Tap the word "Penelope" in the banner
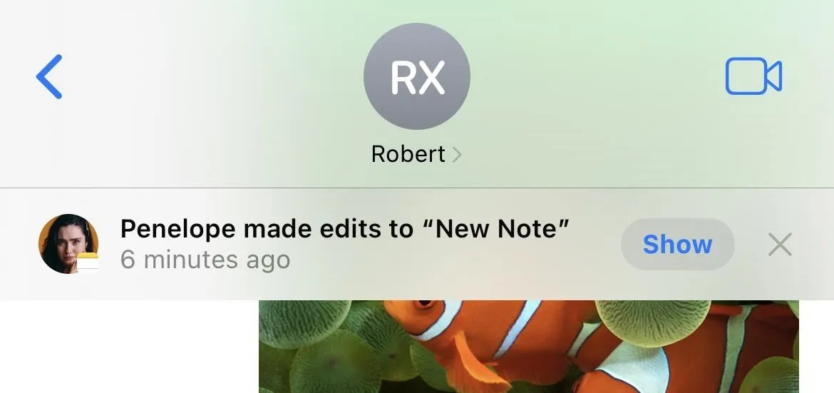 tap(177, 230)
